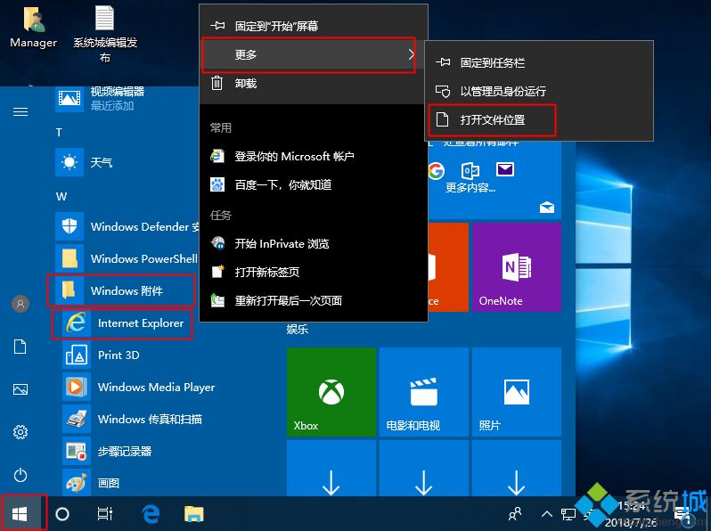711x531 pixels.
Task: Expand Windows PowerShell folder
Action: [127, 258]
